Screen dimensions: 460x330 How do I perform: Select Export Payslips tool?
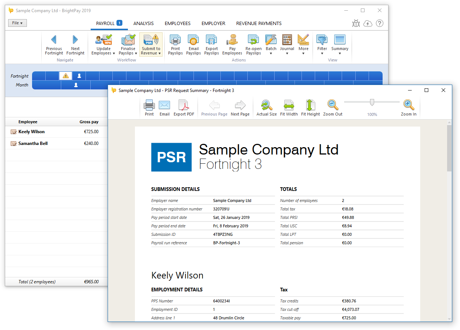pos(212,45)
